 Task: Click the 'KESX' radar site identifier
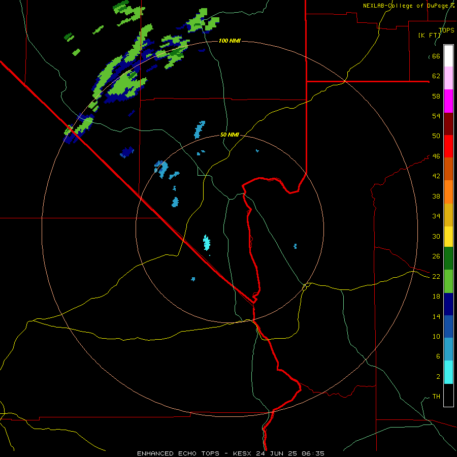coord(243,453)
